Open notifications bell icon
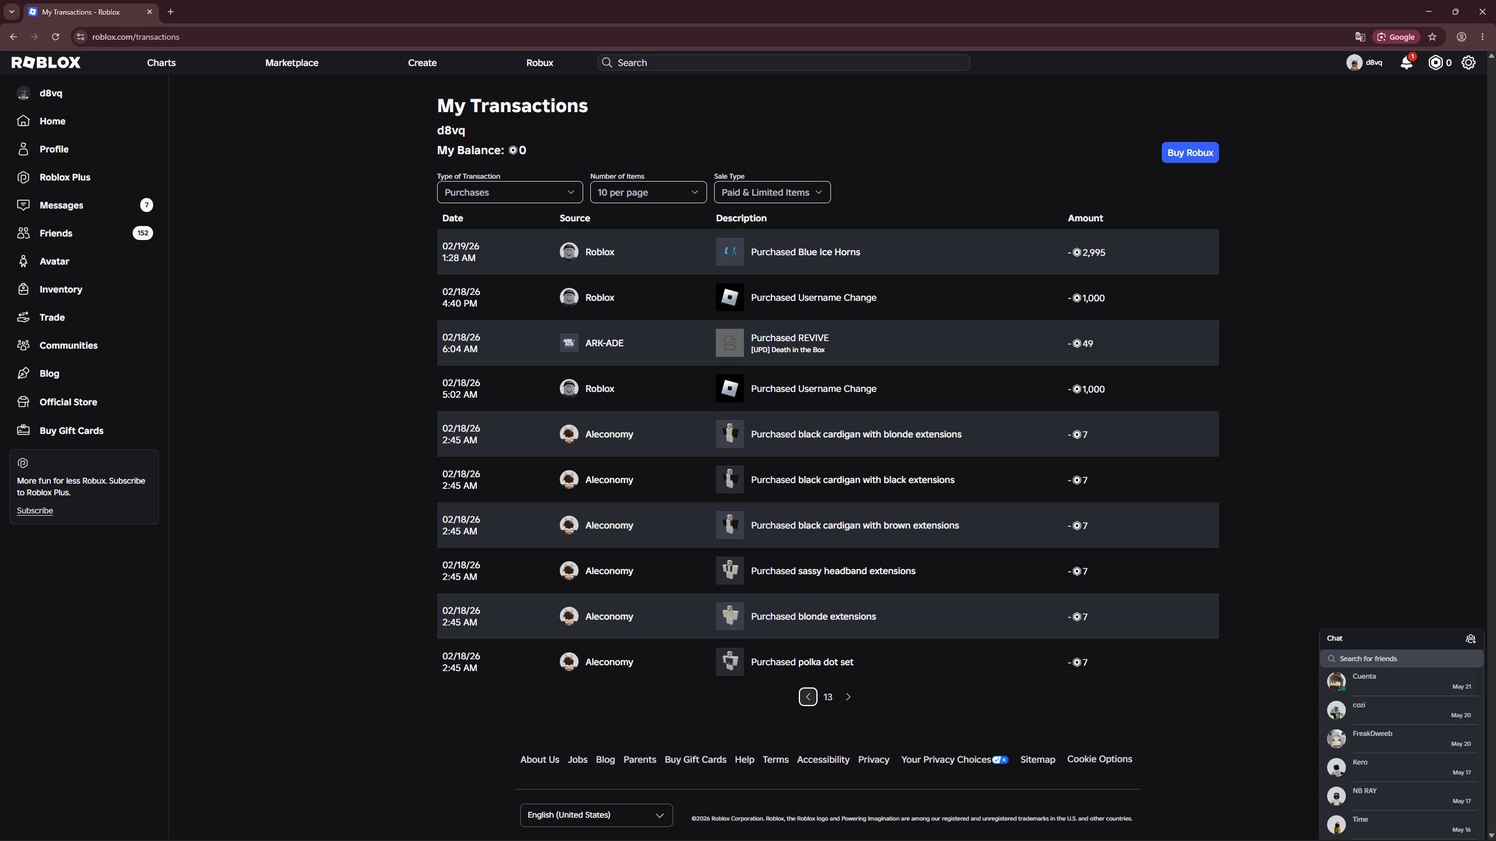Viewport: 1496px width, 841px height. [x=1407, y=62]
